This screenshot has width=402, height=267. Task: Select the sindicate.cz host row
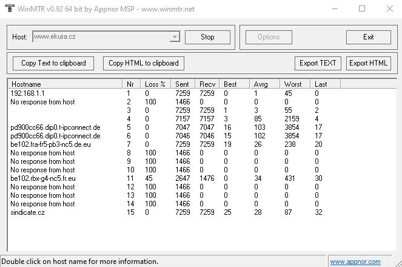(27, 212)
